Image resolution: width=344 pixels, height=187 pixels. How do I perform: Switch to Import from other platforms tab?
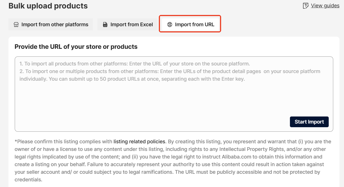(x=51, y=25)
